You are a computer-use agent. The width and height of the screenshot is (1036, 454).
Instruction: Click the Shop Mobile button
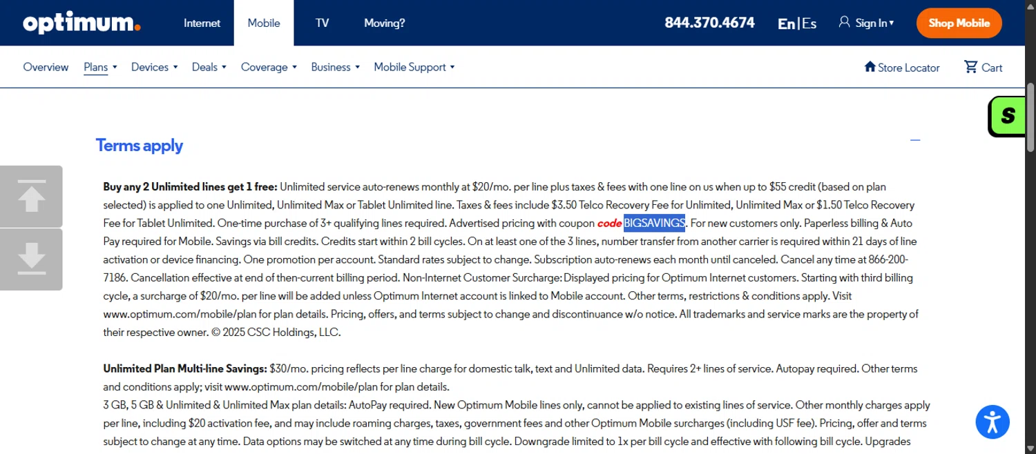pos(959,23)
